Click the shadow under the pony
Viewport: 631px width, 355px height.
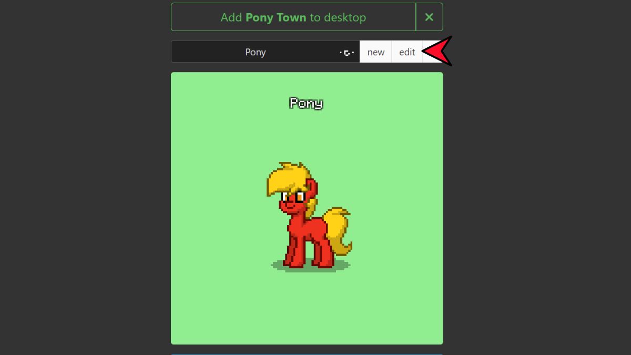310,266
